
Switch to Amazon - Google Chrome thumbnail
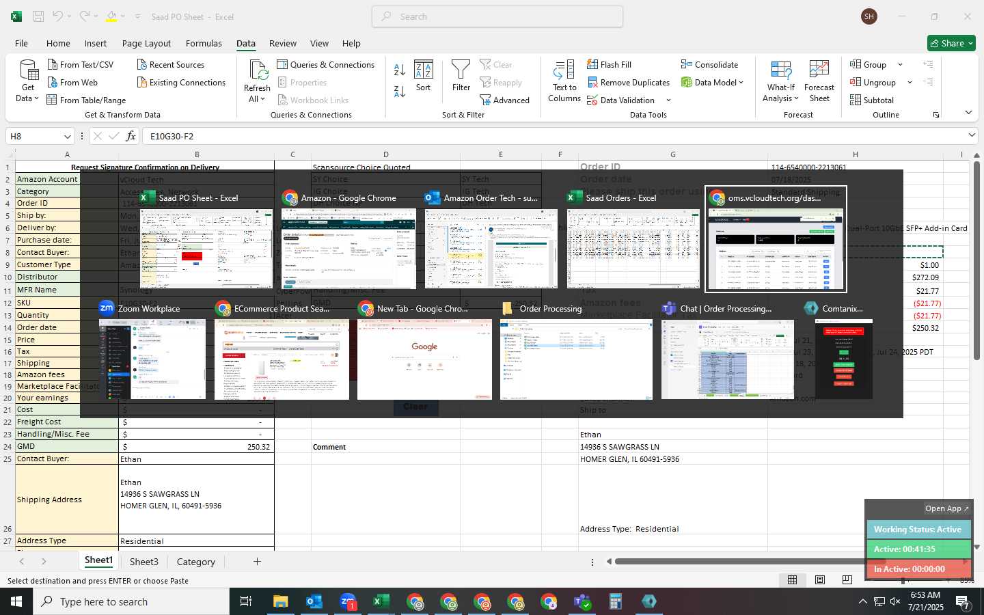348,240
